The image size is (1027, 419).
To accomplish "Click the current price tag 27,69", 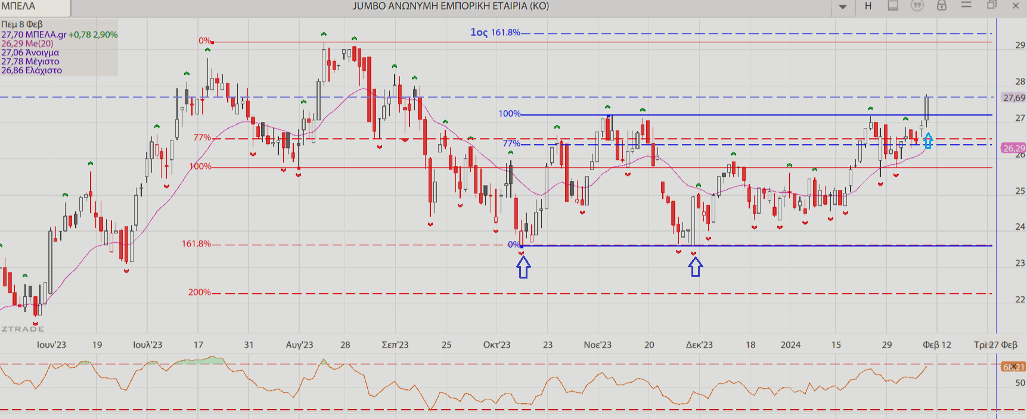I will coord(1014,98).
